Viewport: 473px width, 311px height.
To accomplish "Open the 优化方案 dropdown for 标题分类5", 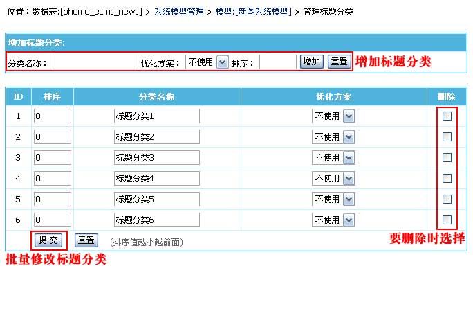I will tap(333, 199).
